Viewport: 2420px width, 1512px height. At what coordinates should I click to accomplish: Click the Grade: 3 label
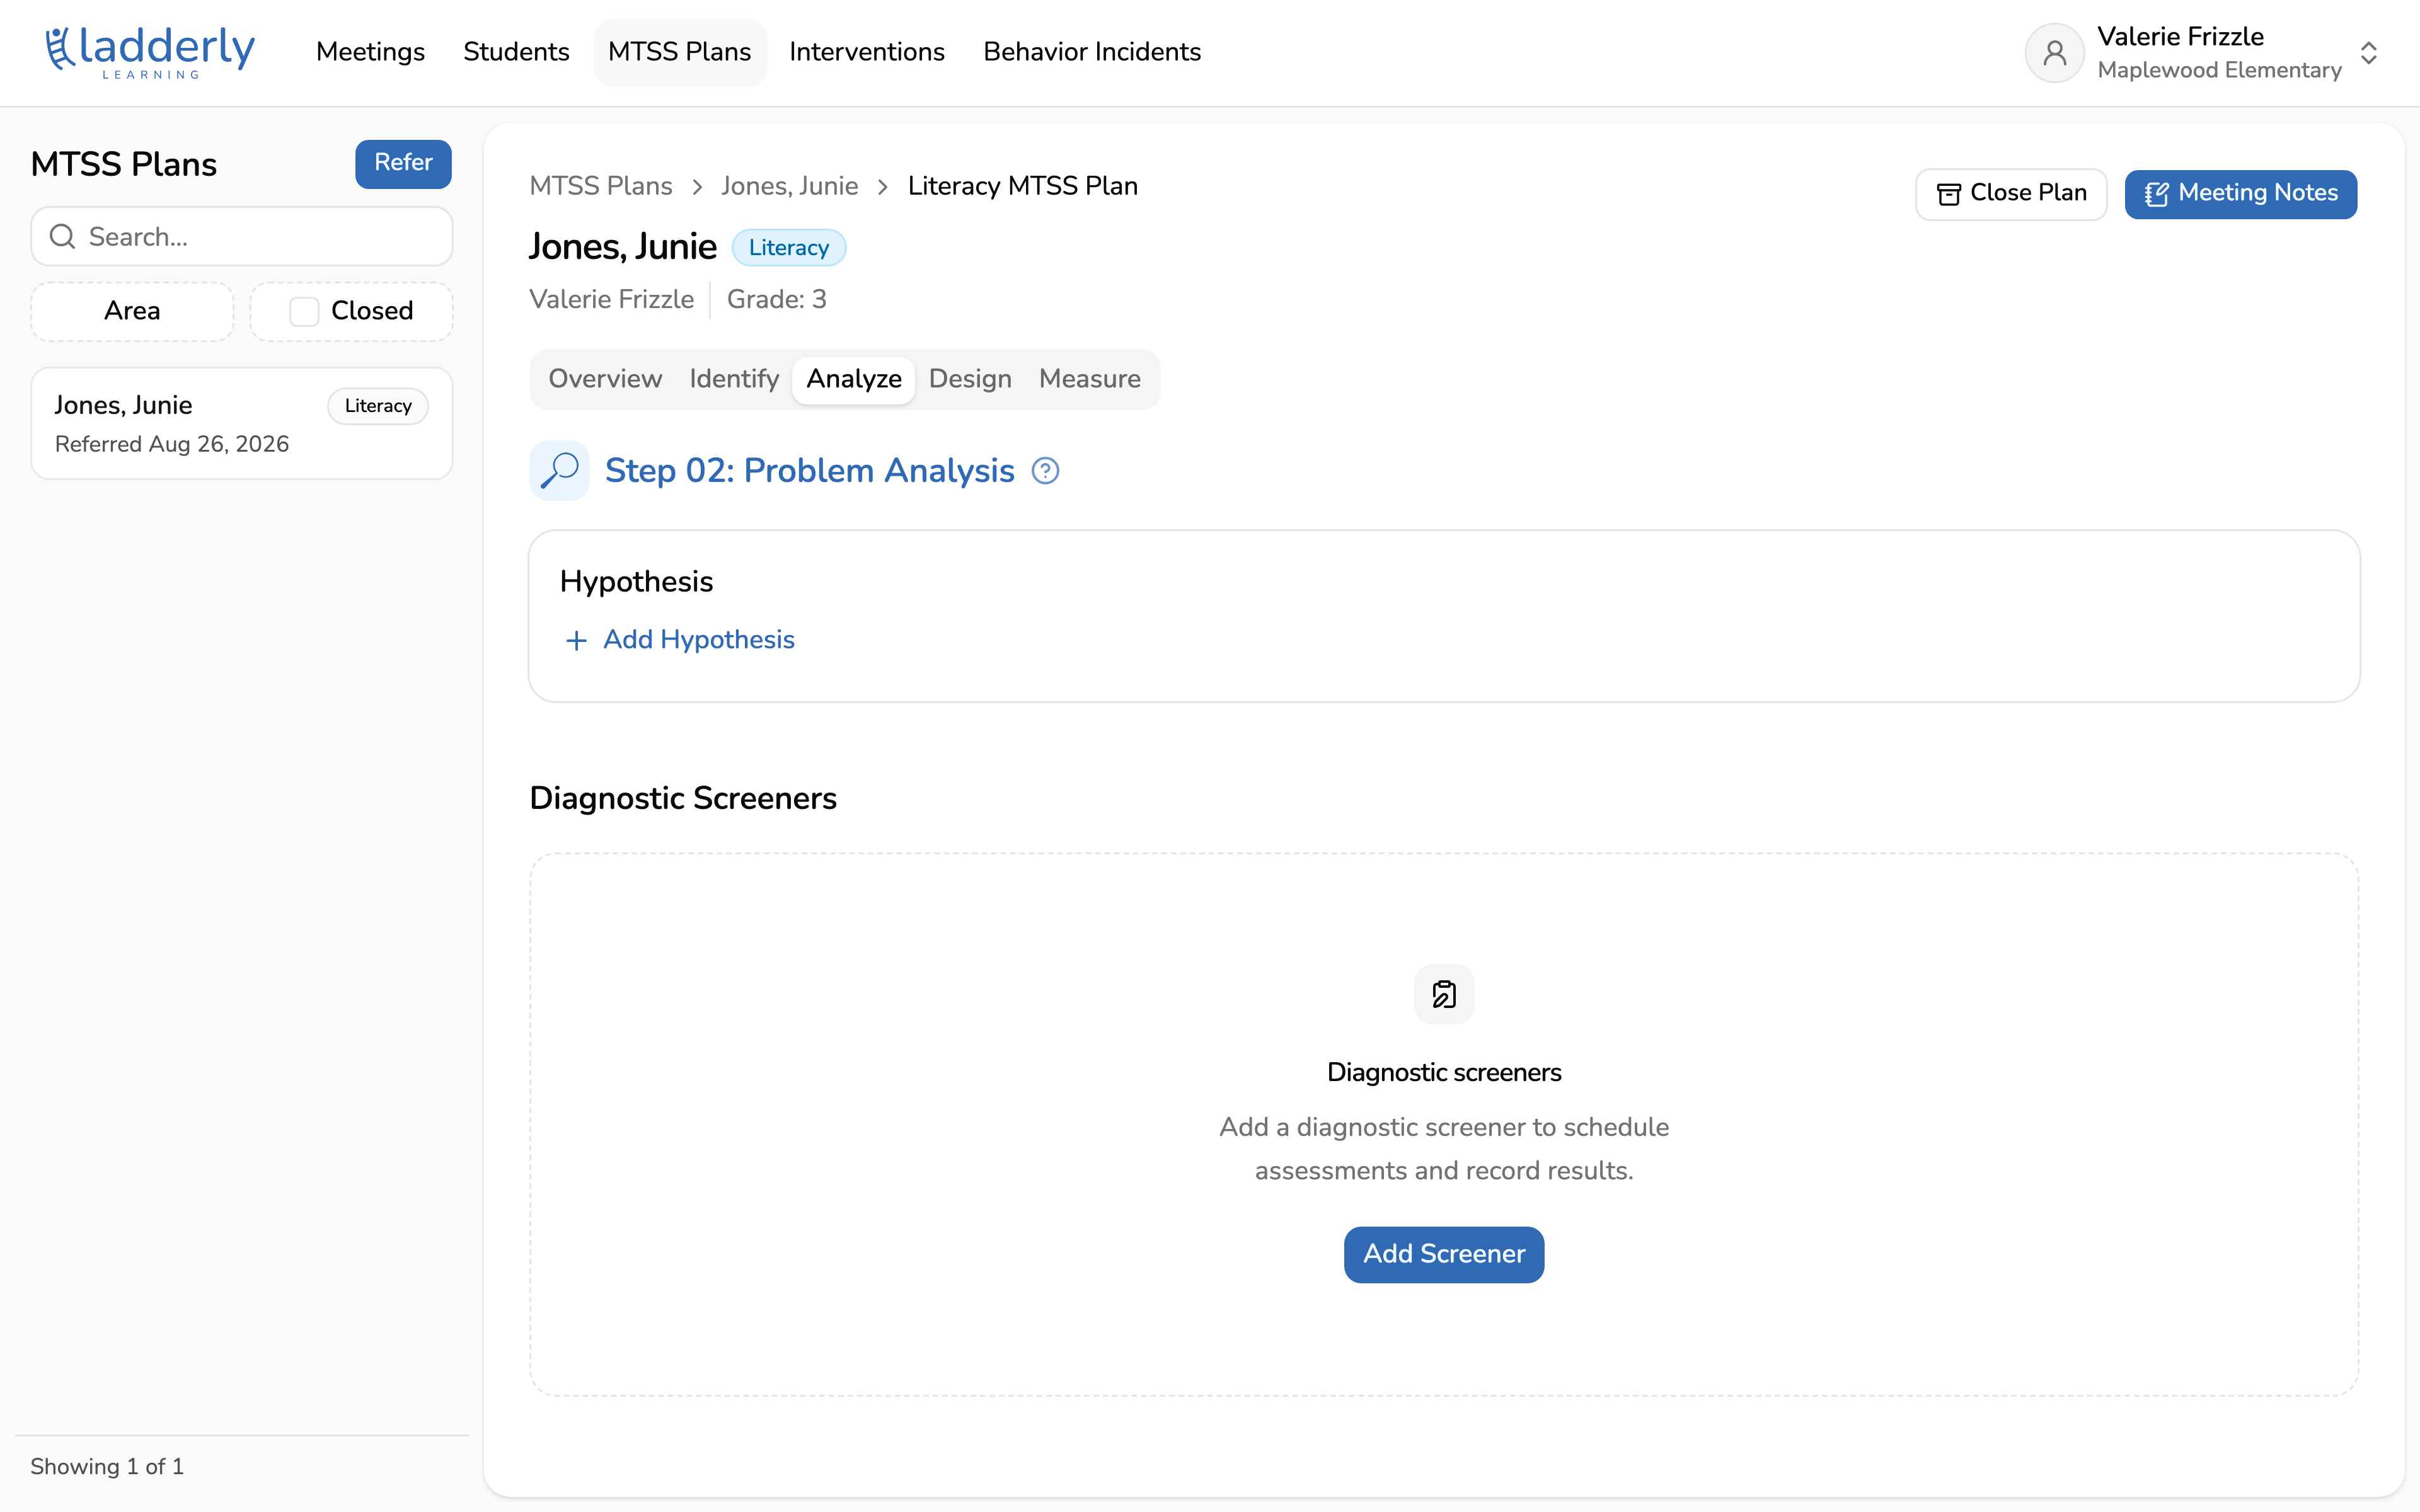[x=777, y=299]
